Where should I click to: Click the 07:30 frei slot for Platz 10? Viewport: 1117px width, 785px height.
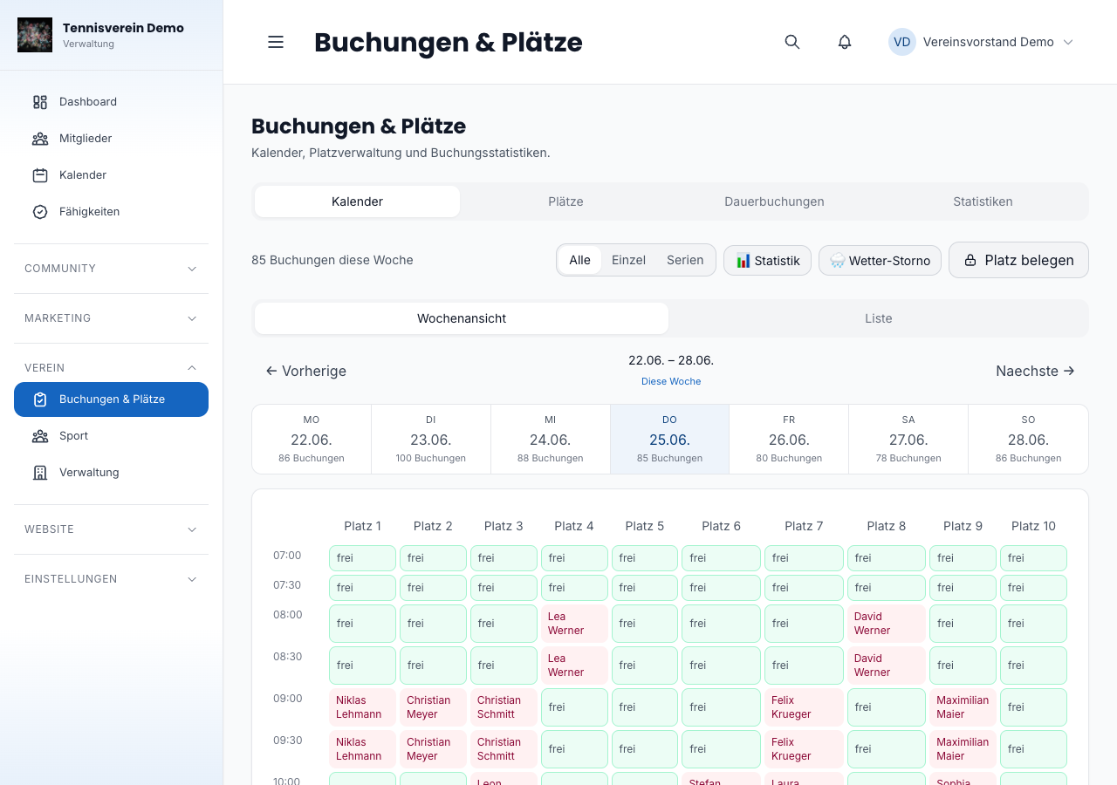[x=1033, y=588]
